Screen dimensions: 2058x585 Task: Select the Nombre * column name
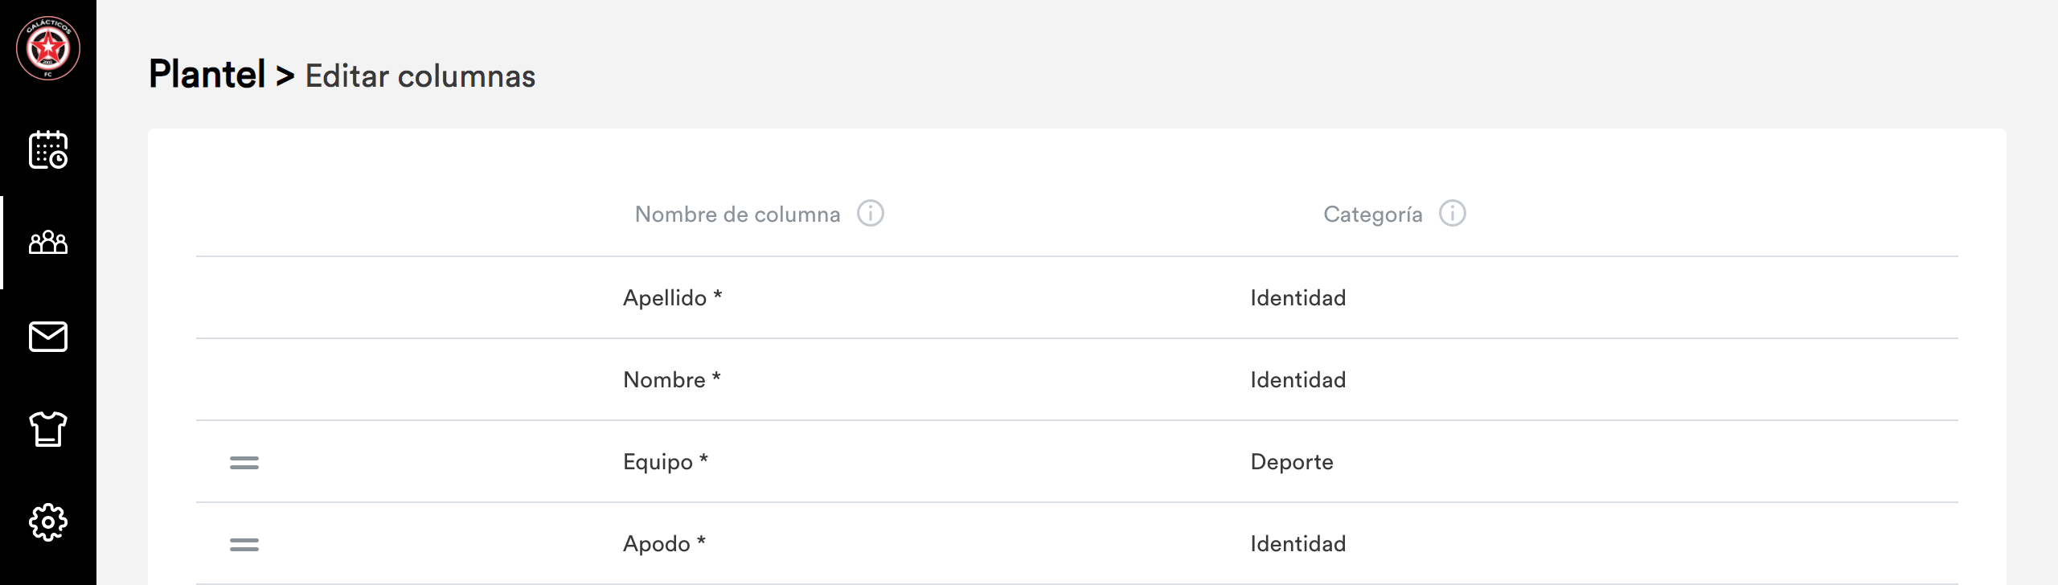(672, 380)
